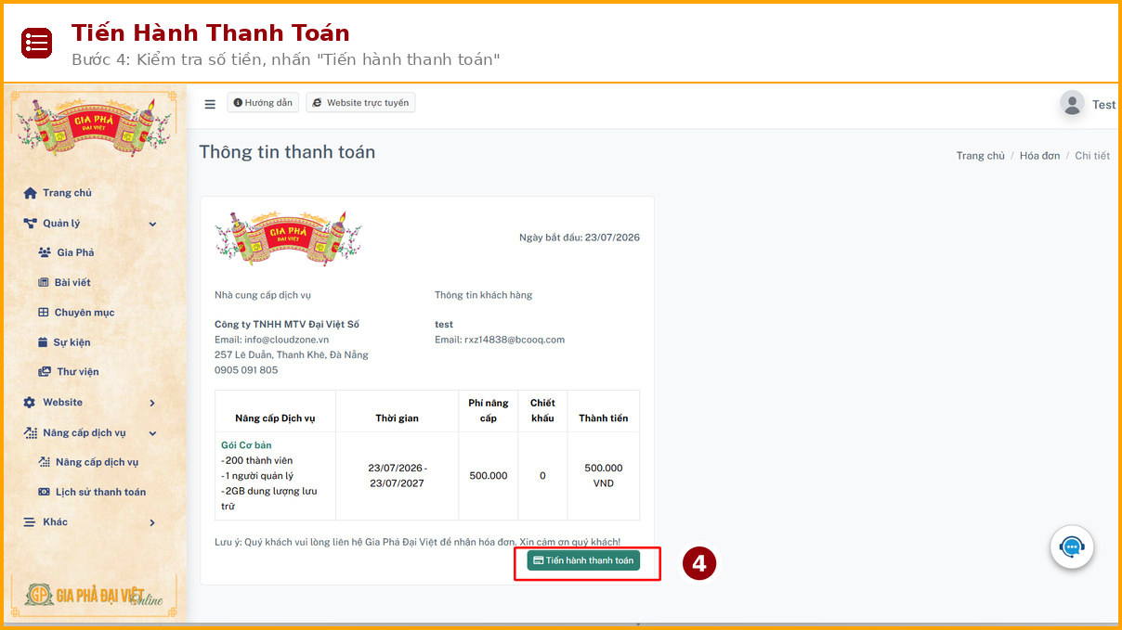Viewport: 1122px width, 630px height.
Task: Click the grid icon beside Chuyên mục
Action: pyautogui.click(x=43, y=313)
